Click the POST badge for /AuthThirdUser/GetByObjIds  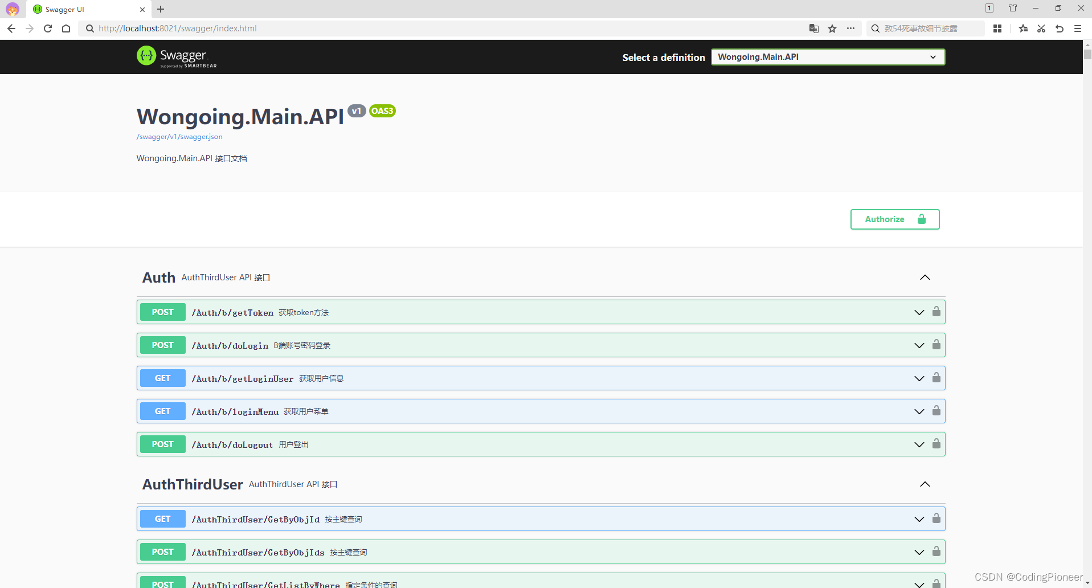coord(162,552)
